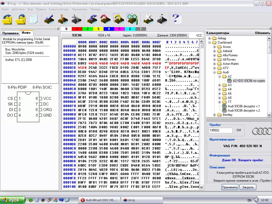Open help with the question mark icon
Viewport: 272px width, 204px height.
click(177, 19)
